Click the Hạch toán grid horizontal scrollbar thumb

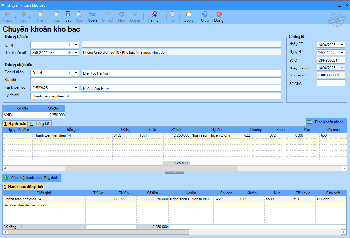click(151, 168)
